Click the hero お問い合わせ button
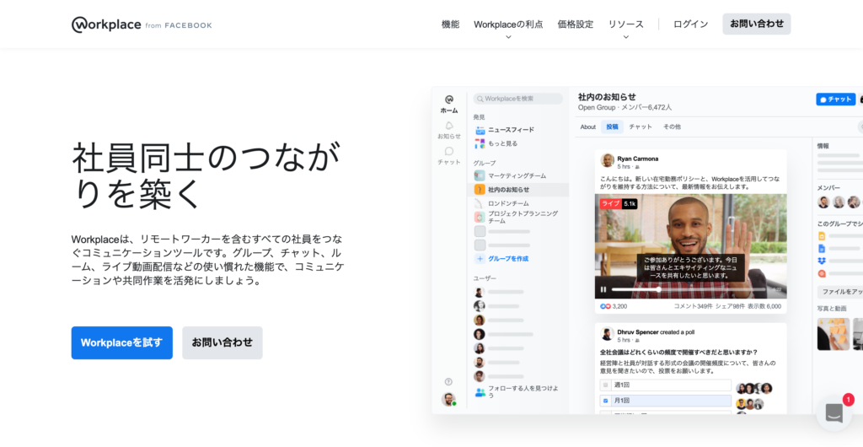The height and width of the screenshot is (447, 863). coord(222,343)
